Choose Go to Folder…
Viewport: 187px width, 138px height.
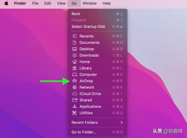pyautogui.click(x=97, y=132)
